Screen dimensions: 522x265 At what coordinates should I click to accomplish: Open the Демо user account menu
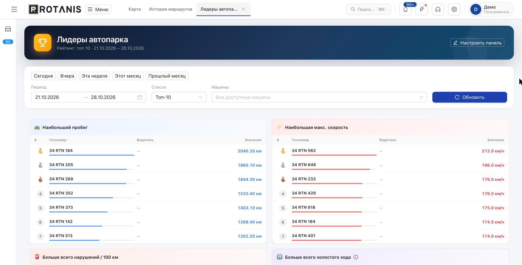491,9
